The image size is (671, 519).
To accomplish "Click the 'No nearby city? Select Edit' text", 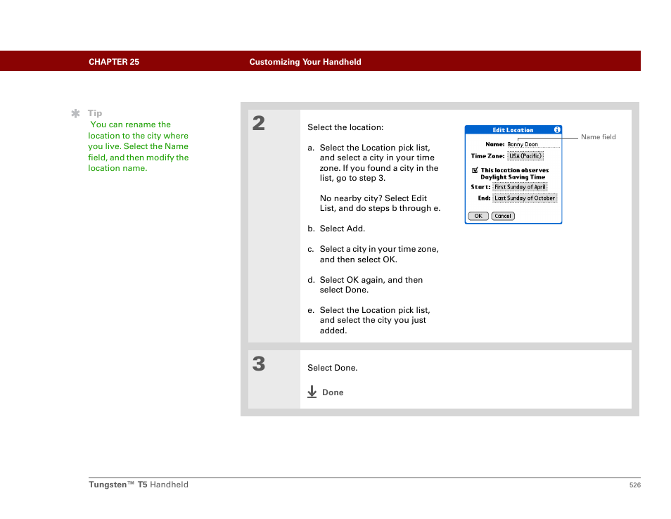I will 373,198.
